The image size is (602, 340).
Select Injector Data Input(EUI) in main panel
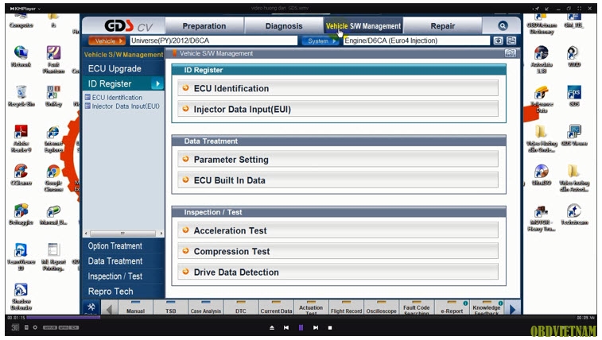(x=339, y=109)
